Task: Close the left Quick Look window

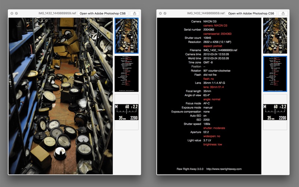Action: (12, 13)
